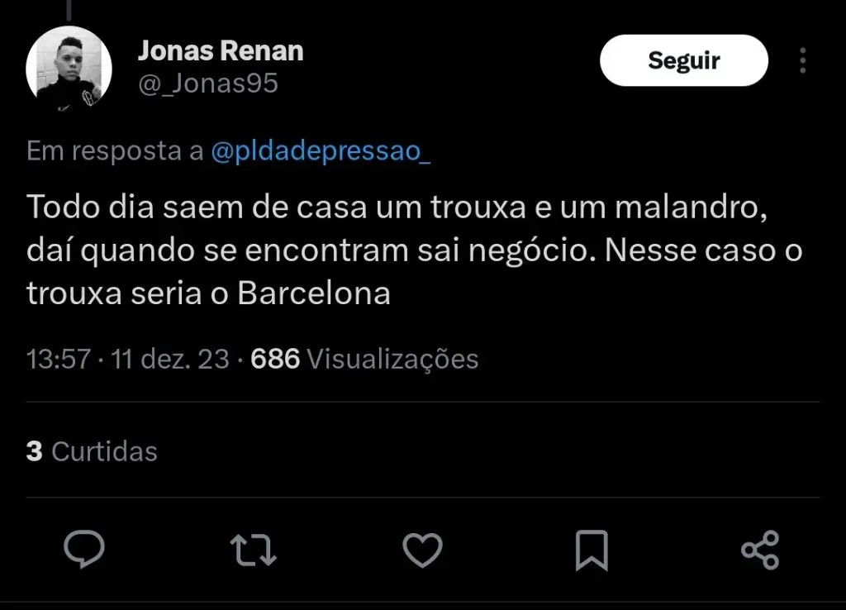Open the share icon options
Screen dimensions: 846x610
[760, 550]
